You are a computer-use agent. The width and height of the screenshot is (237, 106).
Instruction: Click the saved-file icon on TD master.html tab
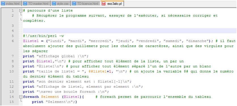coord(25,4)
